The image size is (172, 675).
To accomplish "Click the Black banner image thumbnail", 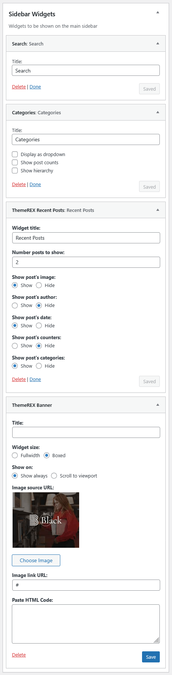I will pos(46,520).
